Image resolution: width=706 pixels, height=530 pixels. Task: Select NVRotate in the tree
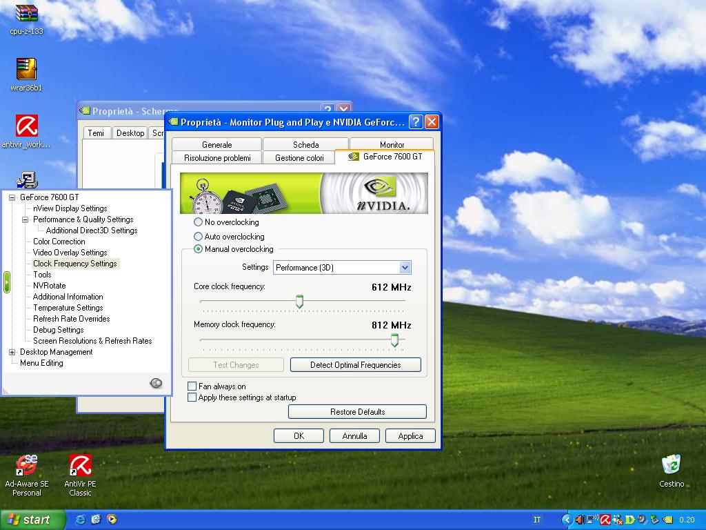click(x=50, y=286)
